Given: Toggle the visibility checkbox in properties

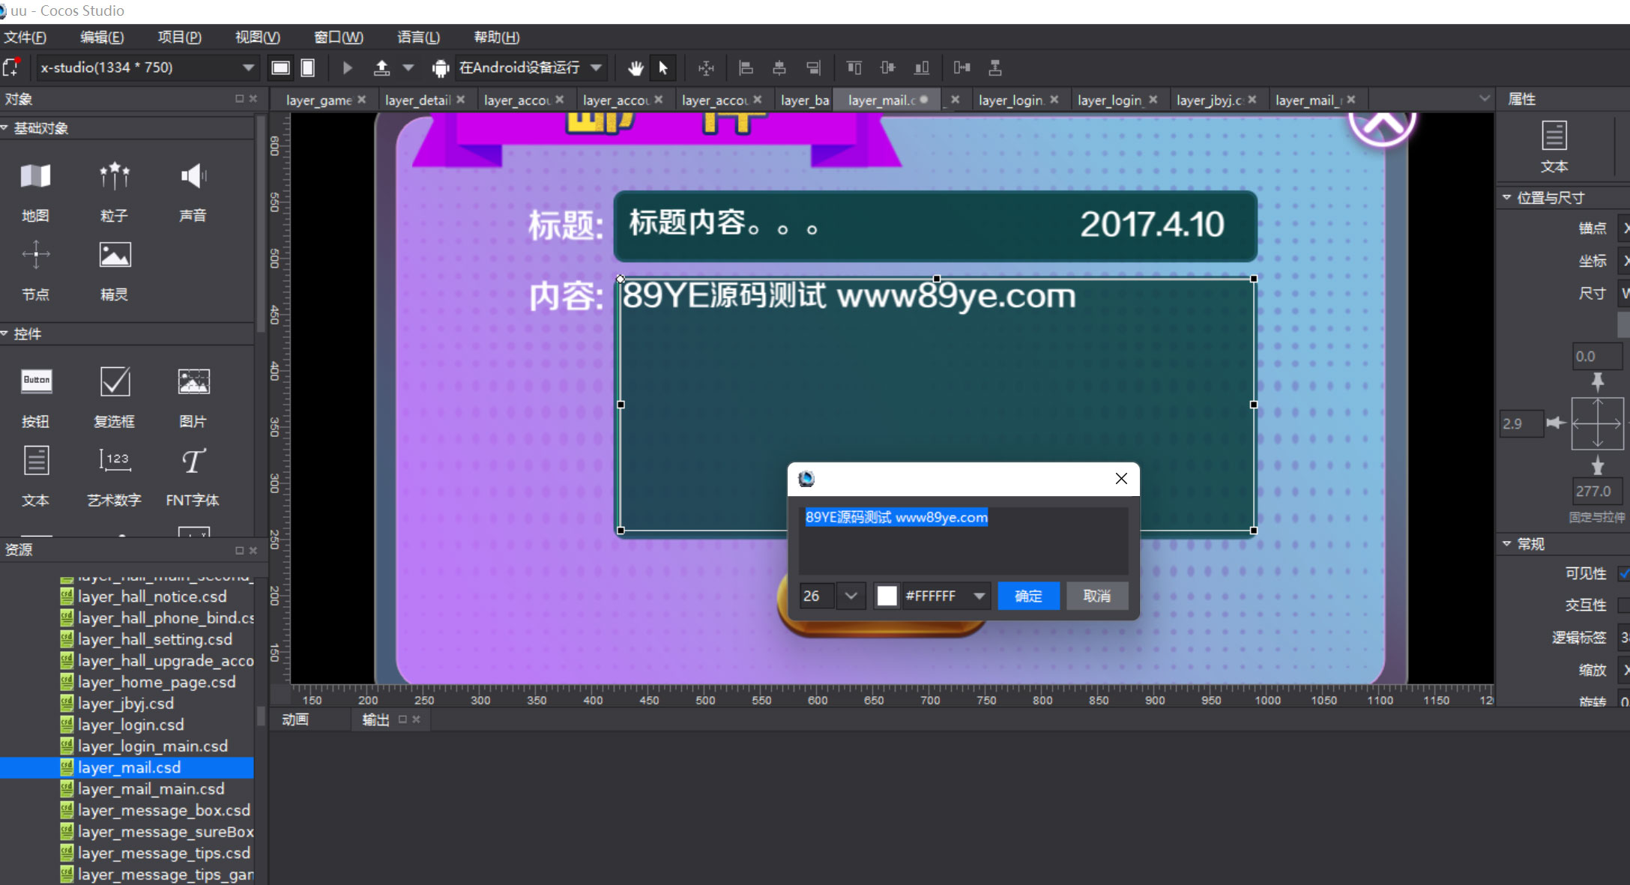Looking at the screenshot, I should (1623, 573).
